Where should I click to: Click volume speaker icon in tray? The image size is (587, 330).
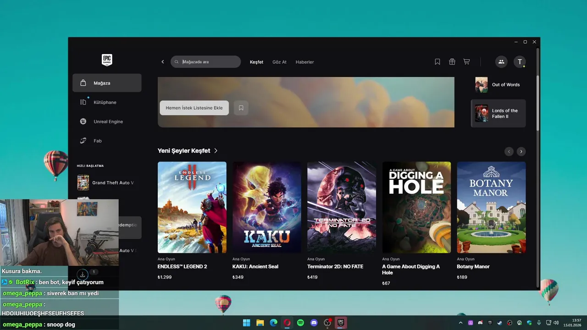(556, 323)
